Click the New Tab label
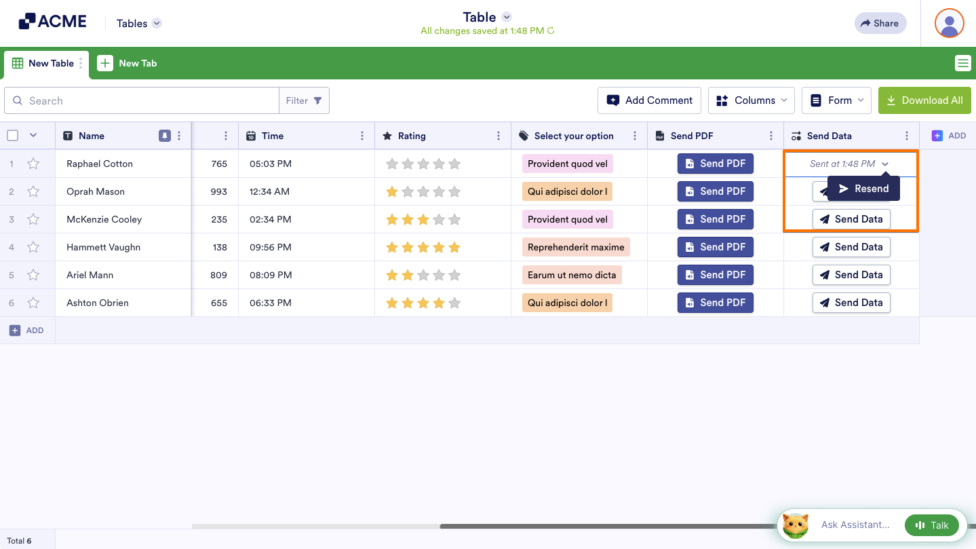 coord(138,63)
